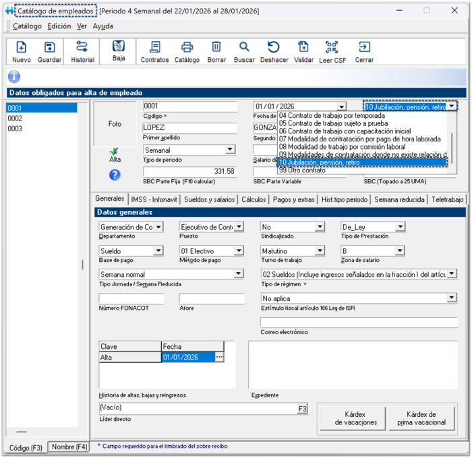Click the blue help question mark icon
This screenshot has height=458, width=472.
tap(115, 174)
